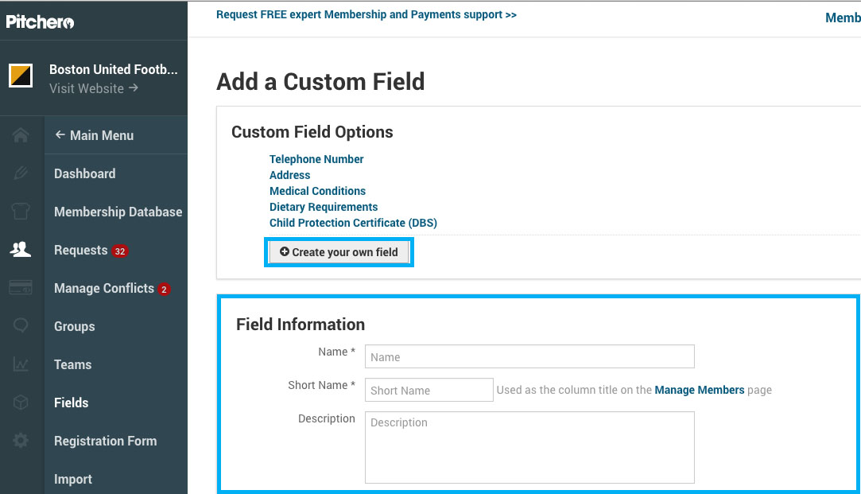
Task: Click the red 2 conflicts badge
Action: [x=164, y=289]
